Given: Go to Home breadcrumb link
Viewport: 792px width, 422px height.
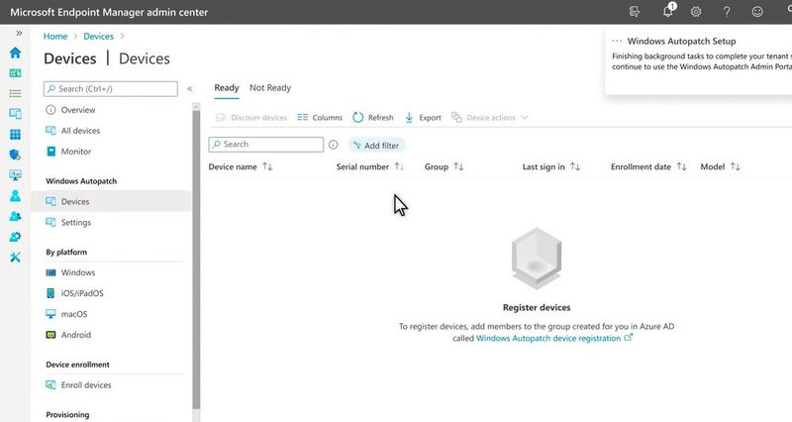Looking at the screenshot, I should 55,37.
